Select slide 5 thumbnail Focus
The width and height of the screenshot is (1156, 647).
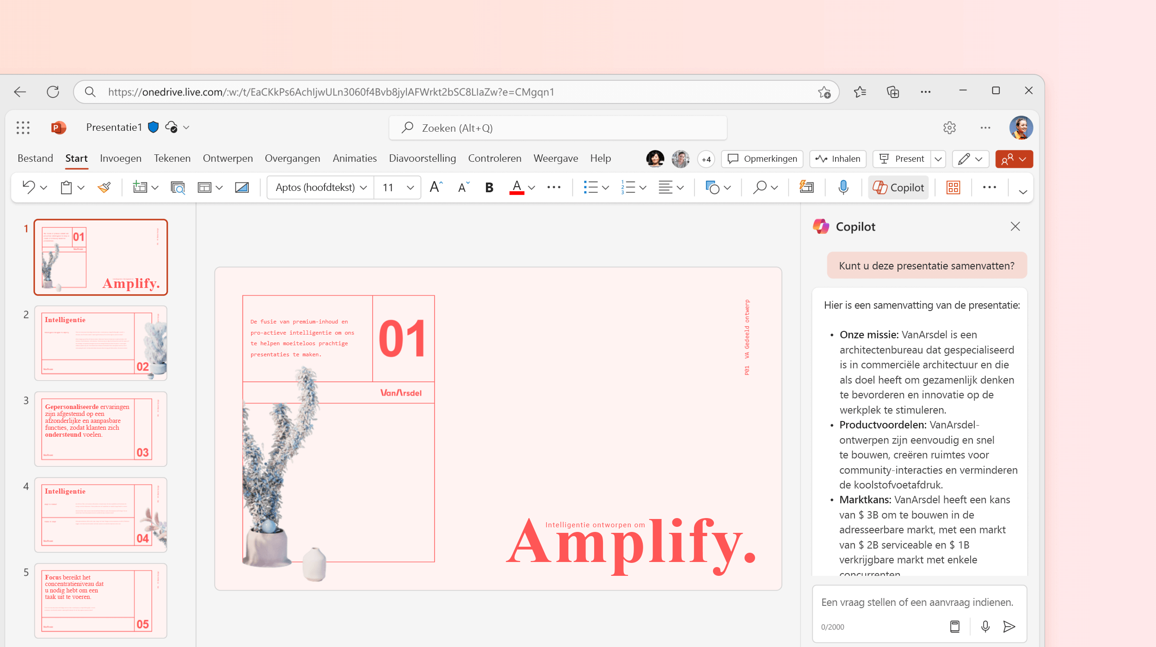[x=101, y=601]
